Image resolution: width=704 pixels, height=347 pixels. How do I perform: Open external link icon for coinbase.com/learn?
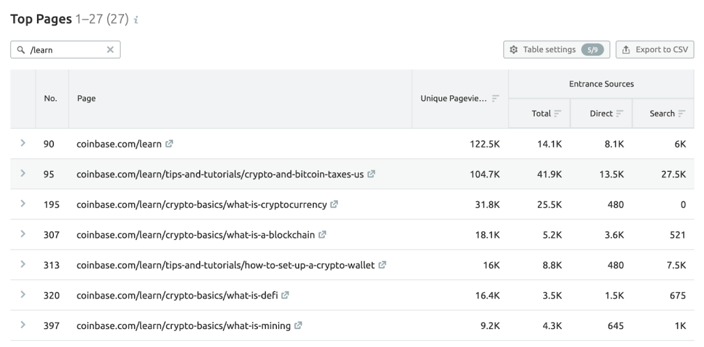coord(169,144)
